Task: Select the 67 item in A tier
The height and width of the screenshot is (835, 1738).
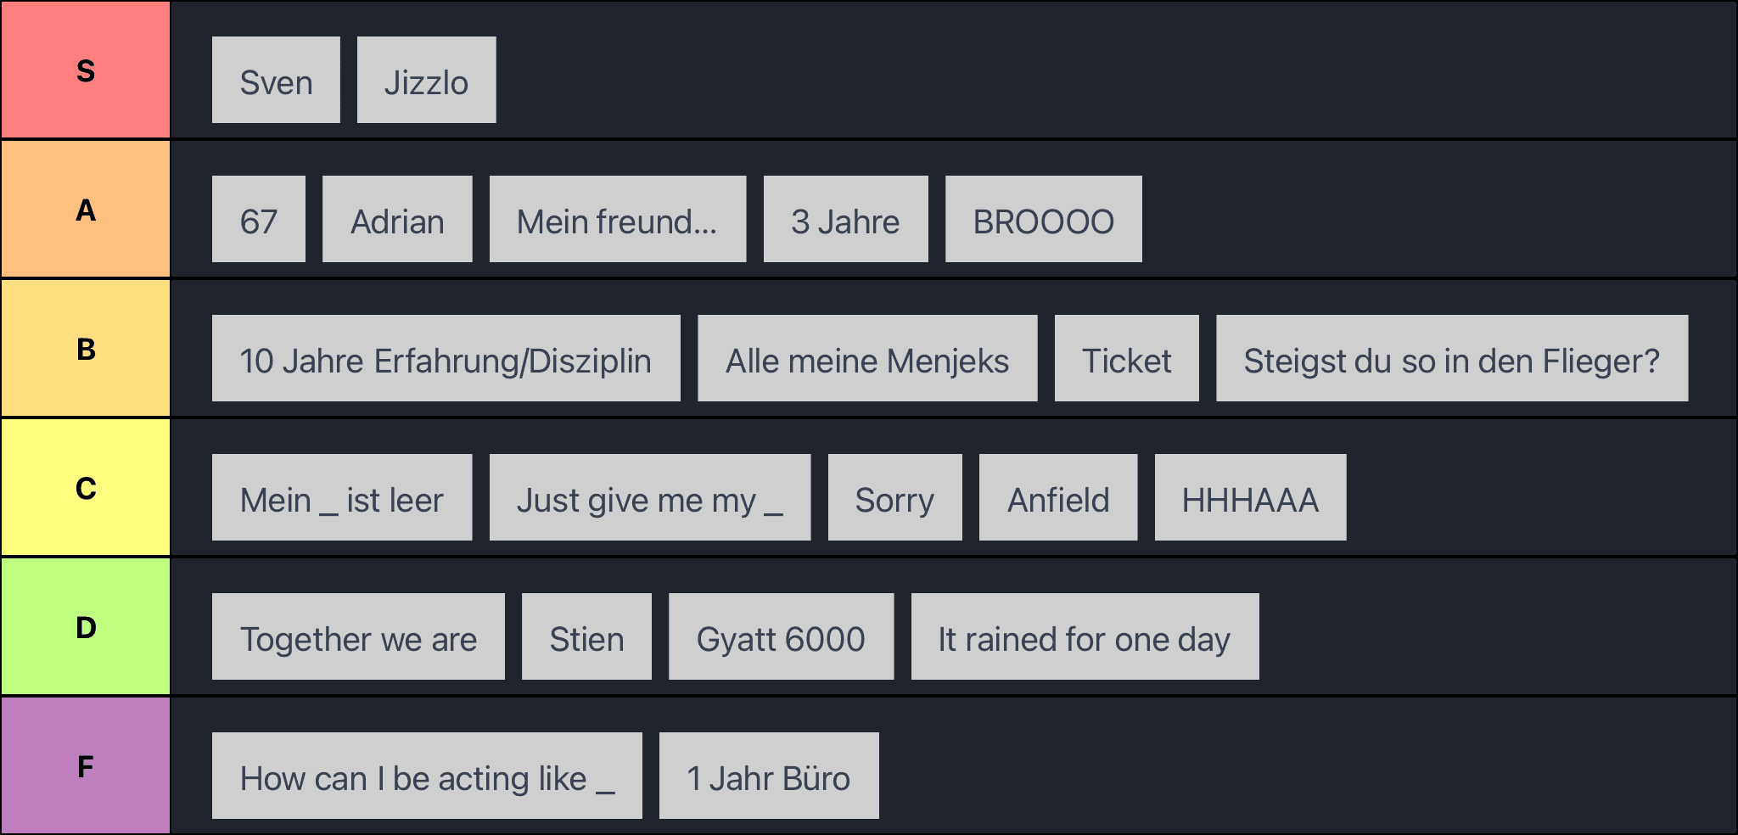Action: pos(259,219)
